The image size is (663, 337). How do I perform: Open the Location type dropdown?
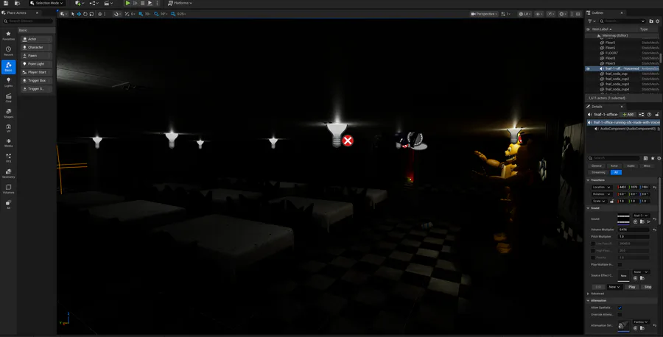click(601, 187)
